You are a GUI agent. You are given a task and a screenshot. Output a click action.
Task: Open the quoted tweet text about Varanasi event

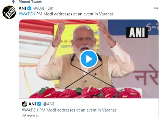(70, 110)
